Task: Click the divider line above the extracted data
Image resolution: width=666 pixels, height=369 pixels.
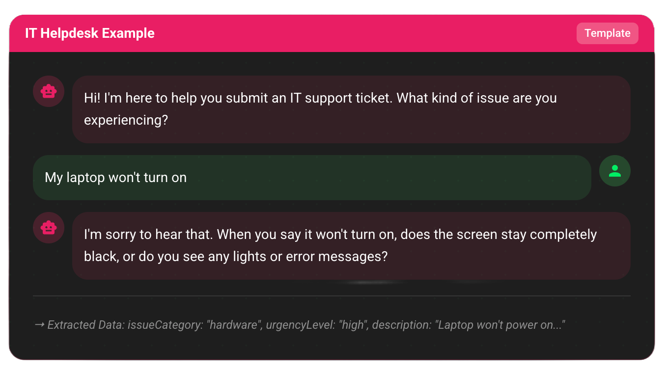Action: tap(332, 296)
